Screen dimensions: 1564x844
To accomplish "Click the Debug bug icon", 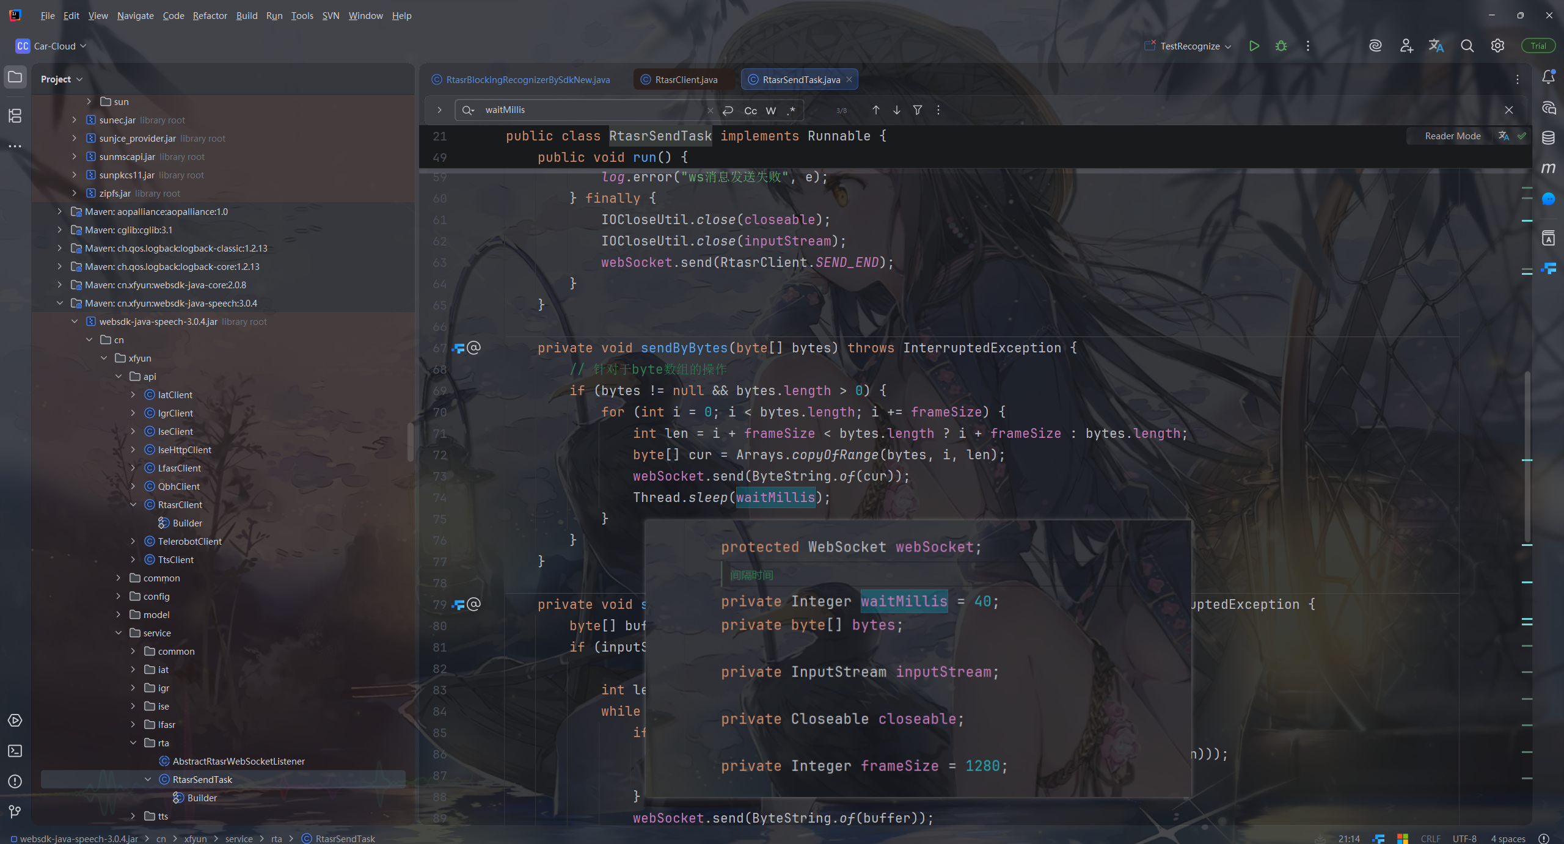I will 1281,46.
